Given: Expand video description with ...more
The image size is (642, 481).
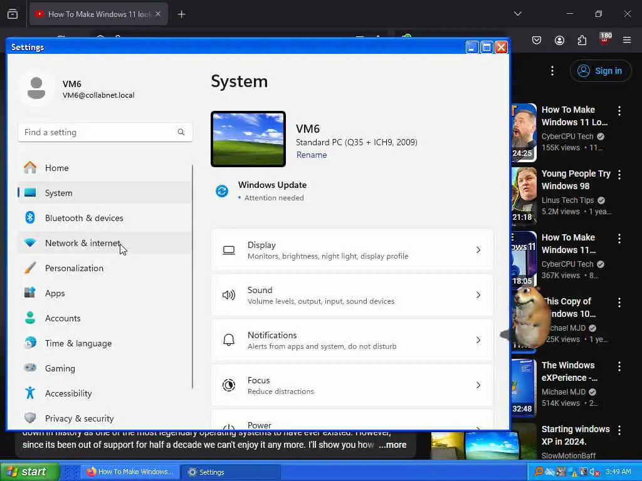Looking at the screenshot, I should (x=392, y=445).
